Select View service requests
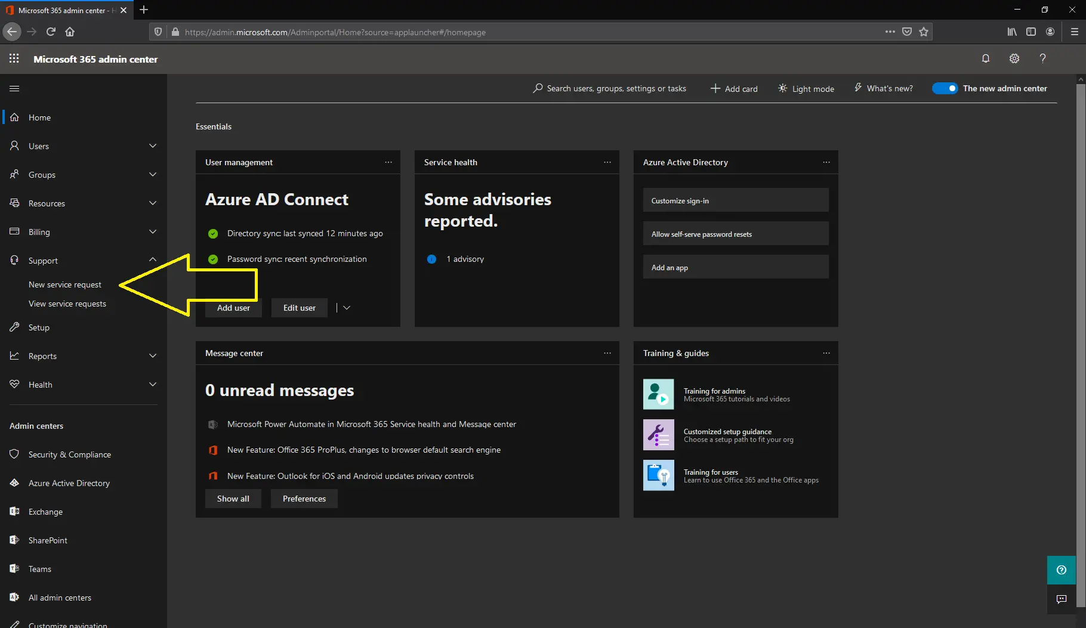 pyautogui.click(x=67, y=304)
